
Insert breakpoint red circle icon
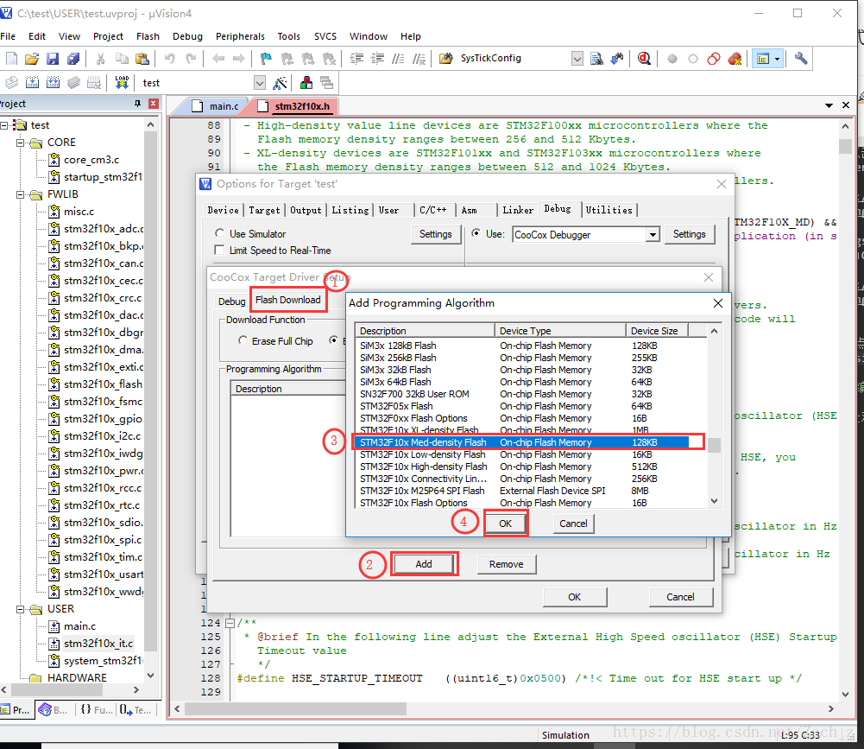point(672,59)
